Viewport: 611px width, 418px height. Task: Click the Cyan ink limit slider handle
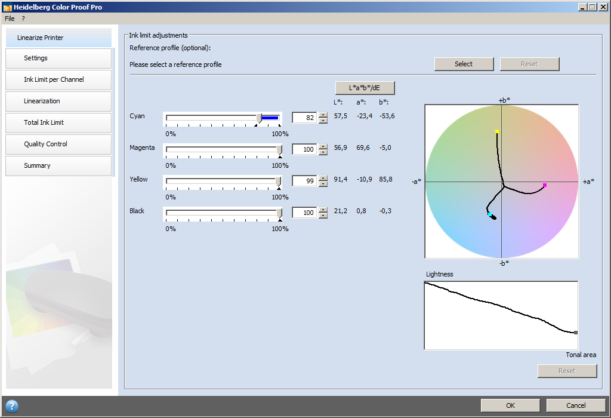pyautogui.click(x=259, y=118)
